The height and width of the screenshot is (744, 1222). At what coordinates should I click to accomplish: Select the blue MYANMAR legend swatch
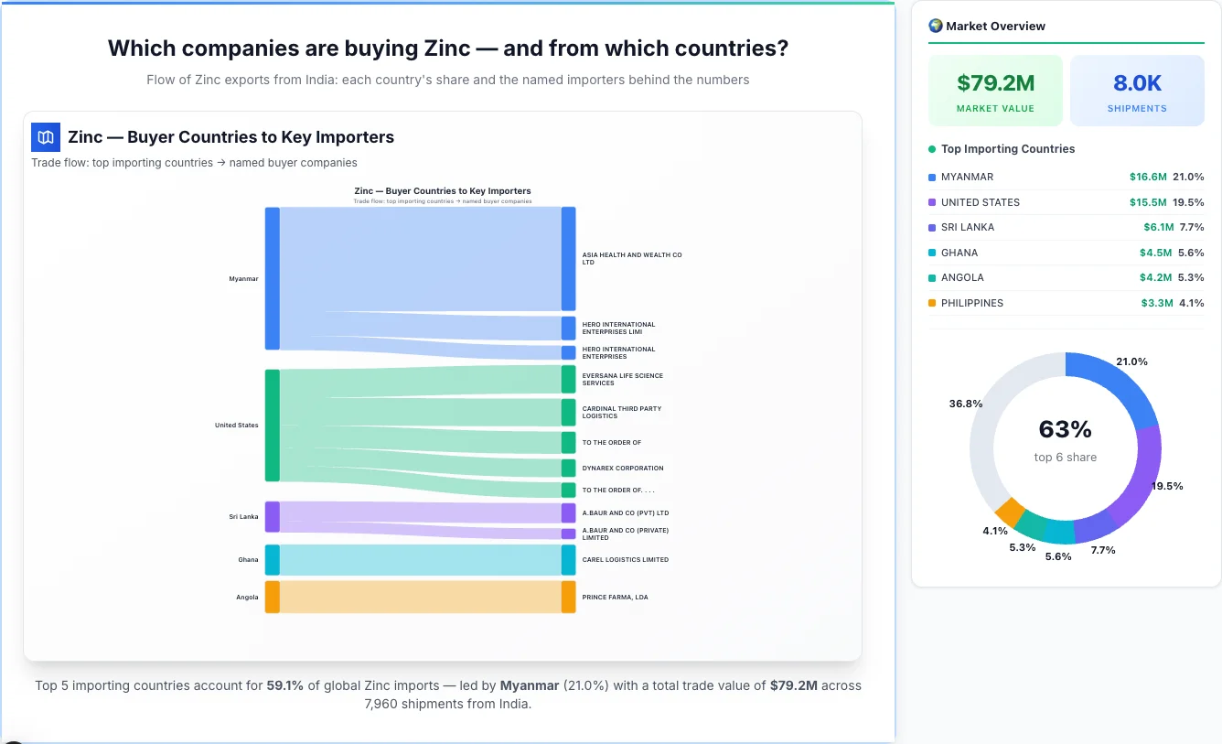932,177
